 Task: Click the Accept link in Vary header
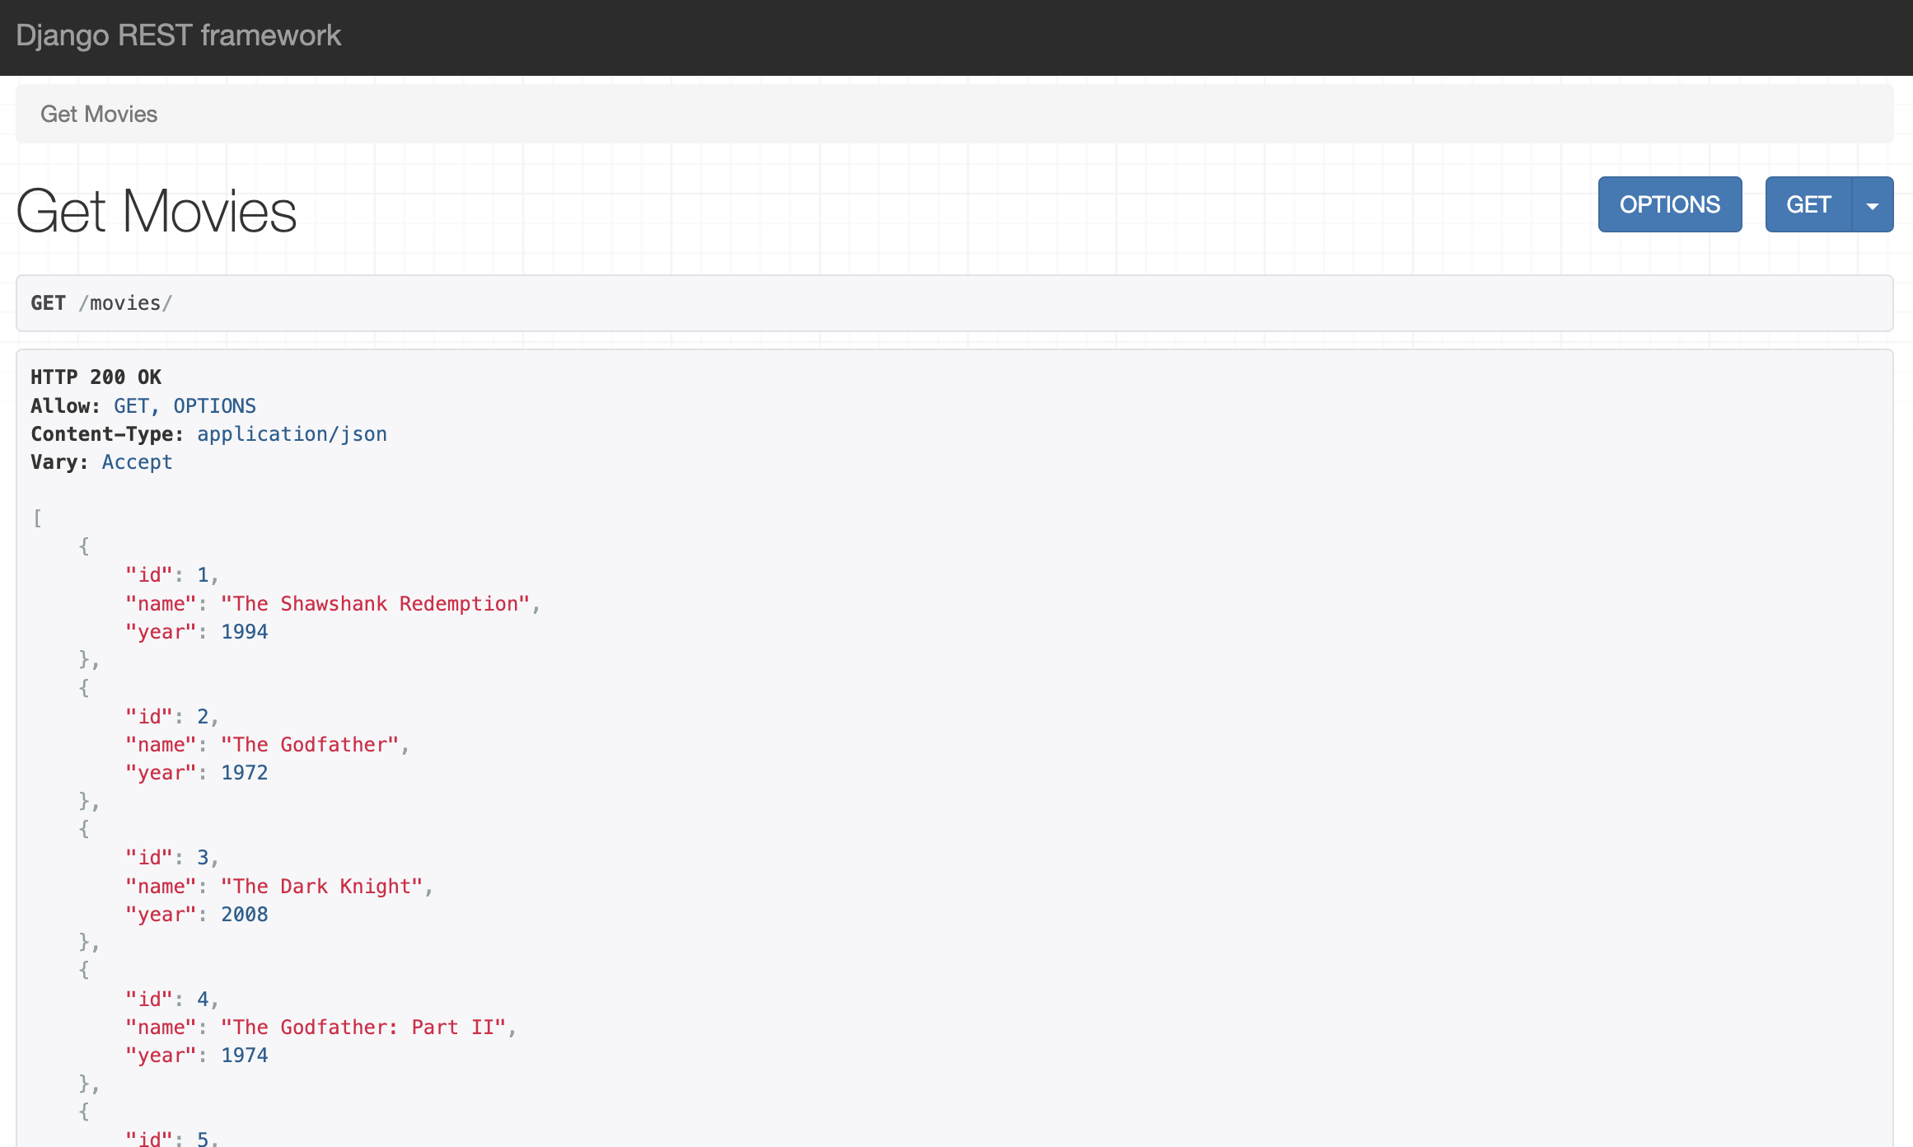coord(137,461)
